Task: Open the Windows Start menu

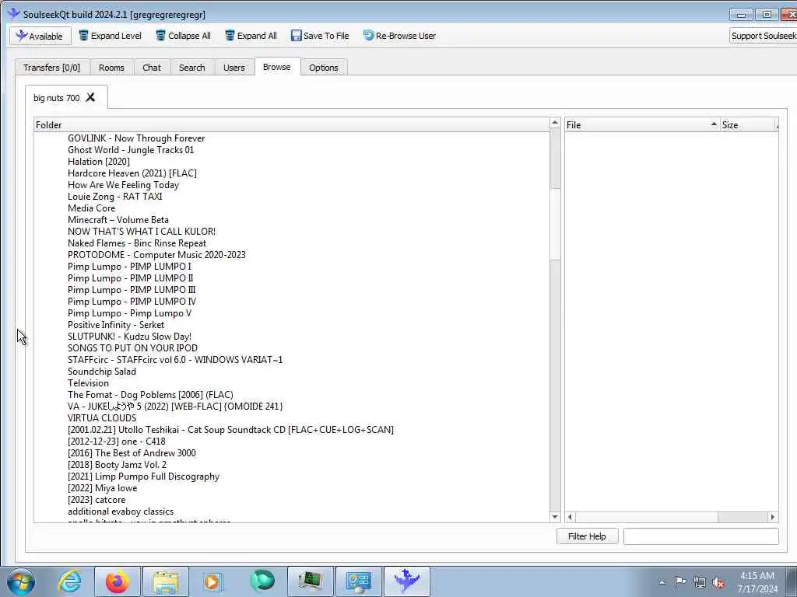Action: pos(20,581)
